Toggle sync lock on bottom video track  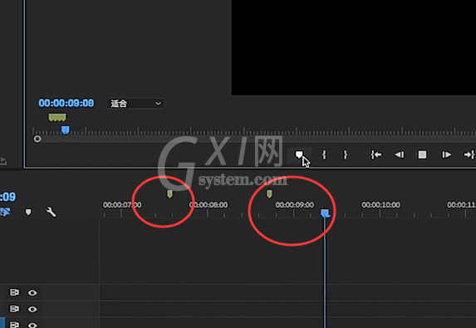[14, 325]
